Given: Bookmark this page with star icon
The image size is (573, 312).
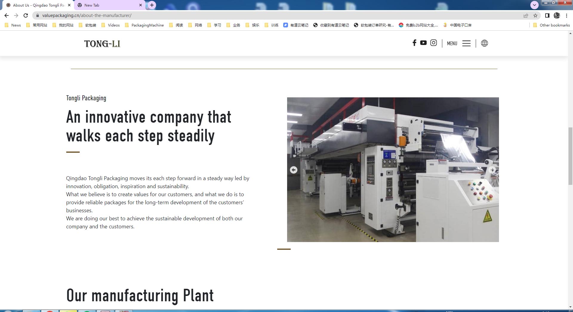Looking at the screenshot, I should pyautogui.click(x=535, y=15).
